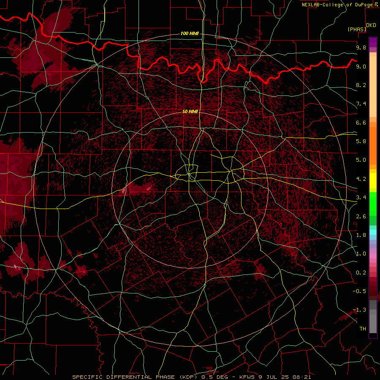Pick the pink color bar segment near 1.0

[373, 256]
